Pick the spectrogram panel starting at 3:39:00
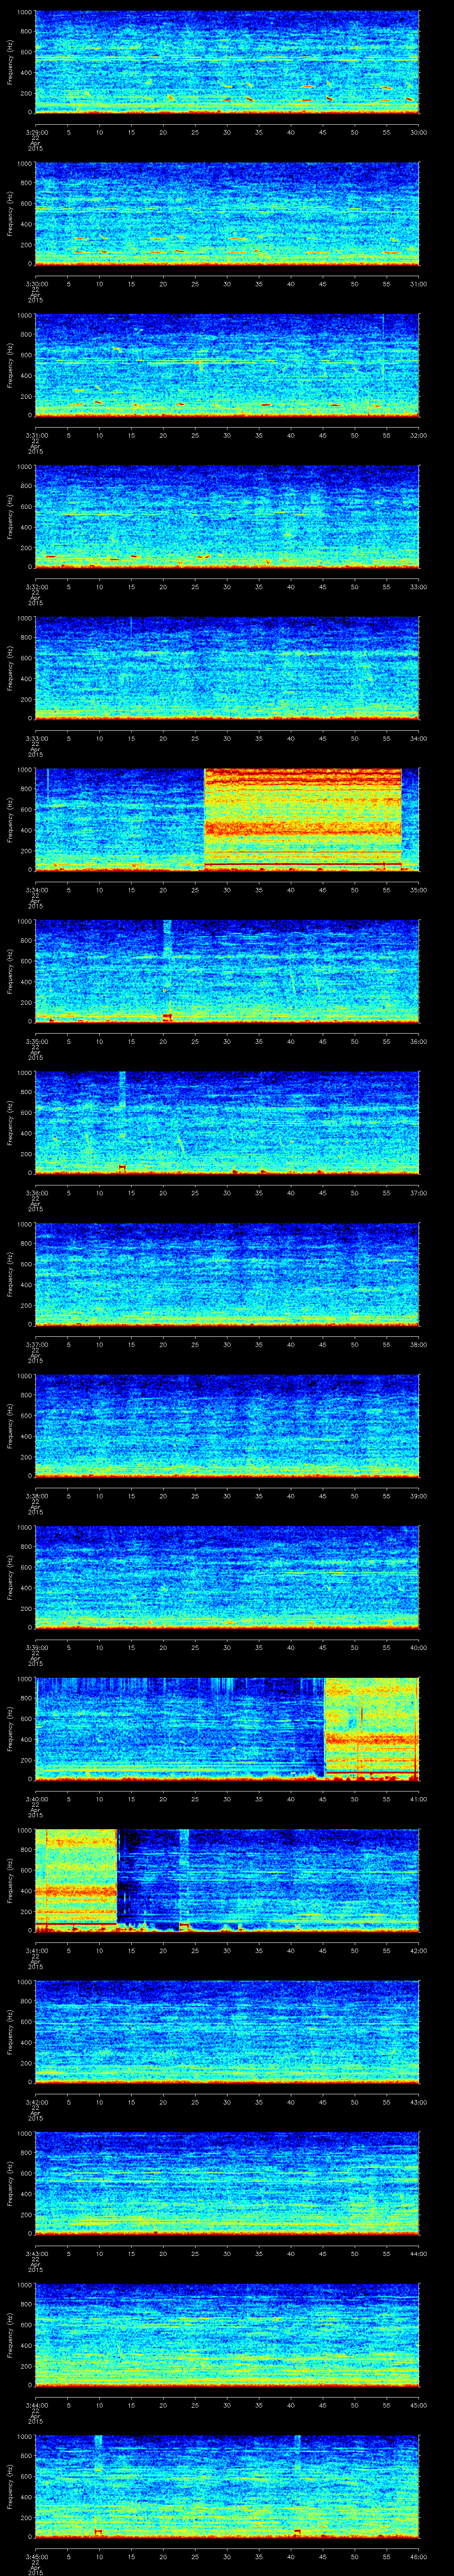Screen dimensions: 454x2576 (x=227, y=1577)
